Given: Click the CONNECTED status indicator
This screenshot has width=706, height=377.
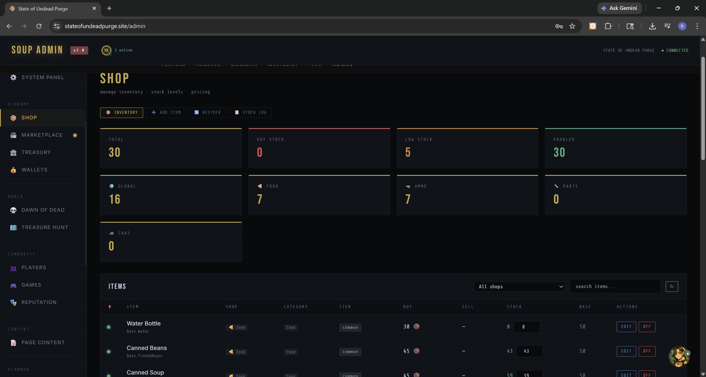Looking at the screenshot, I should (x=675, y=50).
